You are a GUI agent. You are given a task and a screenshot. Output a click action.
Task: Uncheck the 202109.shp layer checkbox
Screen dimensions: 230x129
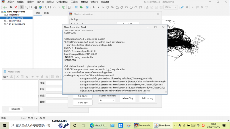10,18
